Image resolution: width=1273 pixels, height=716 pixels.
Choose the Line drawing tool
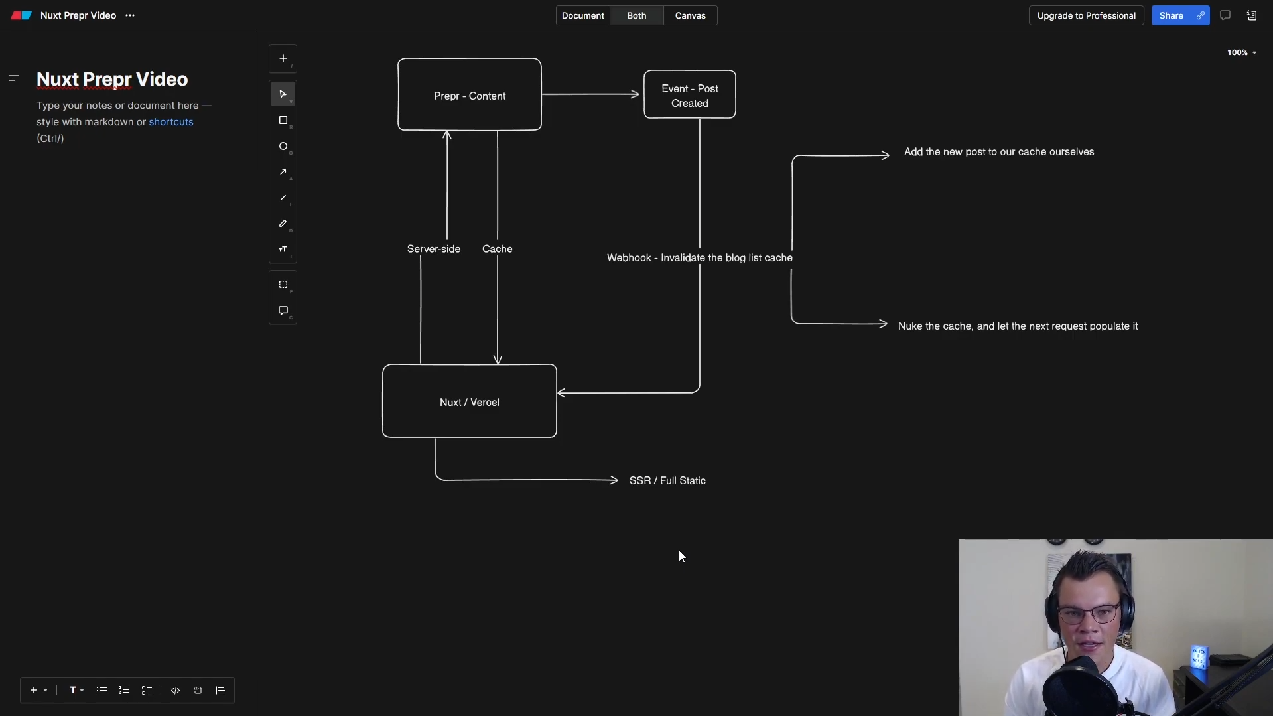[283, 198]
